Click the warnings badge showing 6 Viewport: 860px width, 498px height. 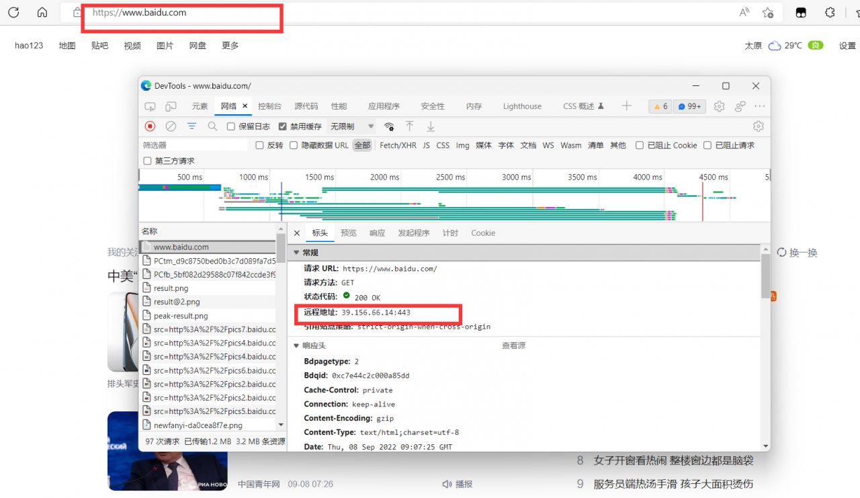click(660, 106)
